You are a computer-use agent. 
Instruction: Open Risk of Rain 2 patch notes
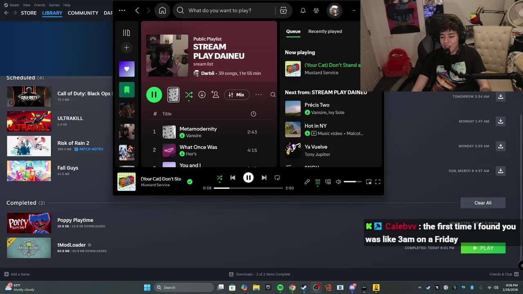(x=89, y=149)
